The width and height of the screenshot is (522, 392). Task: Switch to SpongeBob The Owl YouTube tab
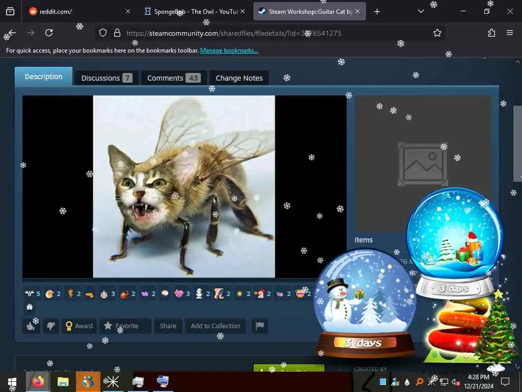[x=194, y=12]
